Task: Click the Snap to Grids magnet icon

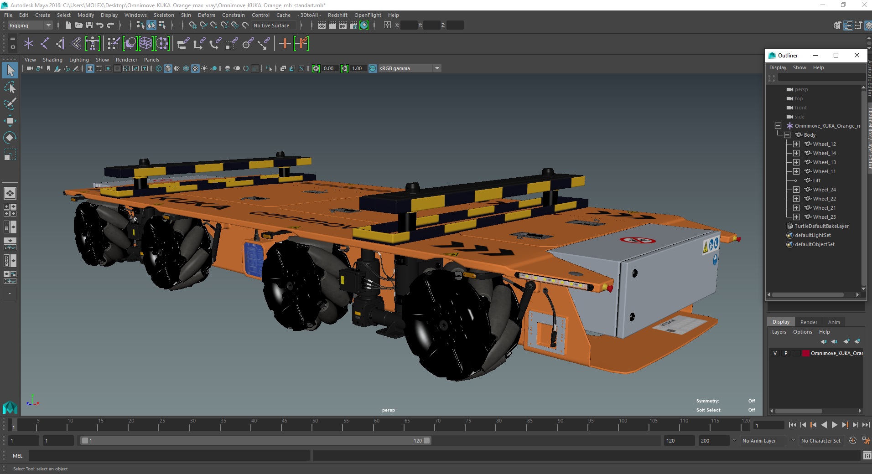Action: [x=193, y=26]
